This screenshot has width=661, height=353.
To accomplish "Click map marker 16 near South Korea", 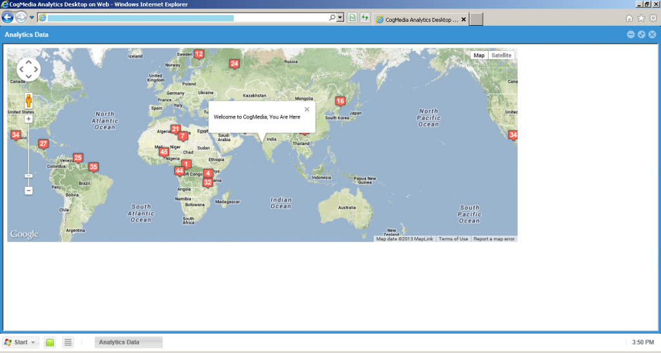I will point(340,101).
